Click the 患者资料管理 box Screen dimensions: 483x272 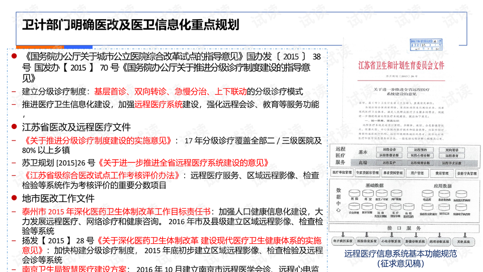click(393, 173)
